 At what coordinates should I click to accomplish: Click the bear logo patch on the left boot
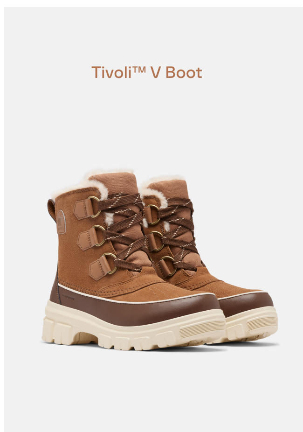tap(61, 222)
